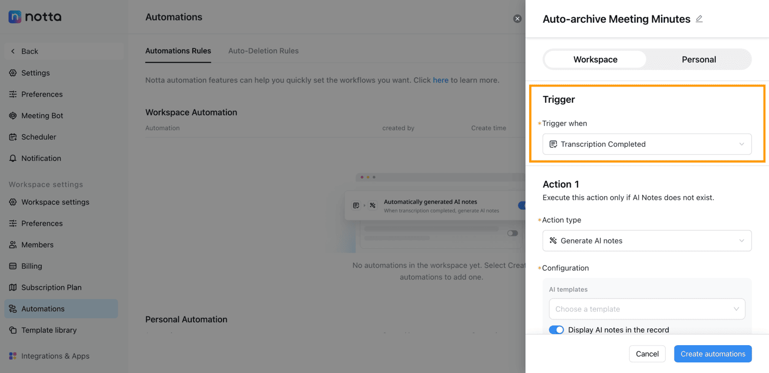Toggle the grey switch in preview illustration
769x373 pixels.
(512, 233)
